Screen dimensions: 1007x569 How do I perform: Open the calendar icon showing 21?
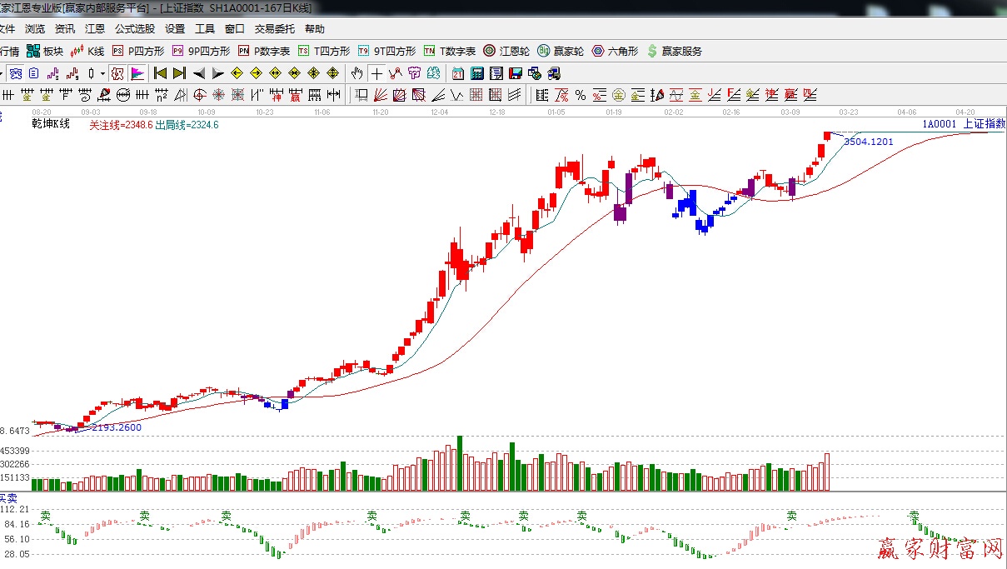coord(458,73)
